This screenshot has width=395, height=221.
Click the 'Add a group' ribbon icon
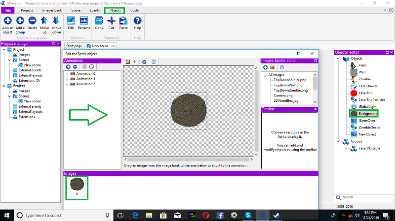pos(20,21)
